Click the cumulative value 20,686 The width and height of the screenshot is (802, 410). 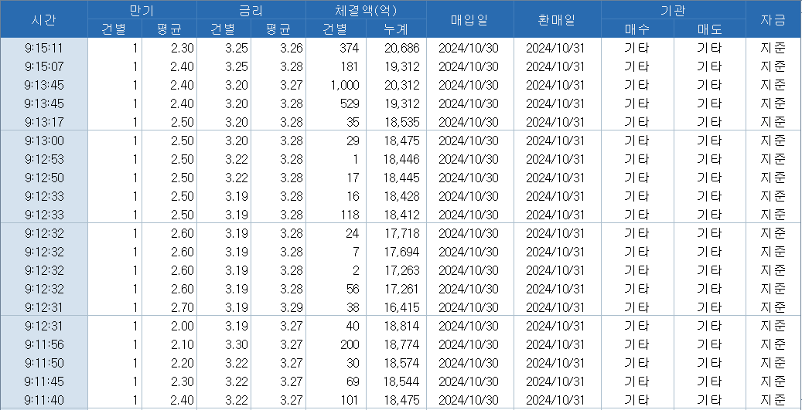[x=401, y=49]
